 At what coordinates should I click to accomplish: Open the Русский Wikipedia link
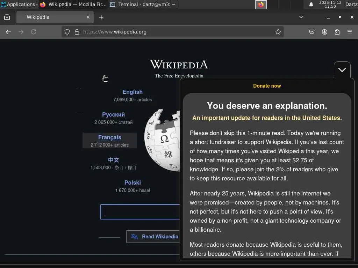[113, 114]
